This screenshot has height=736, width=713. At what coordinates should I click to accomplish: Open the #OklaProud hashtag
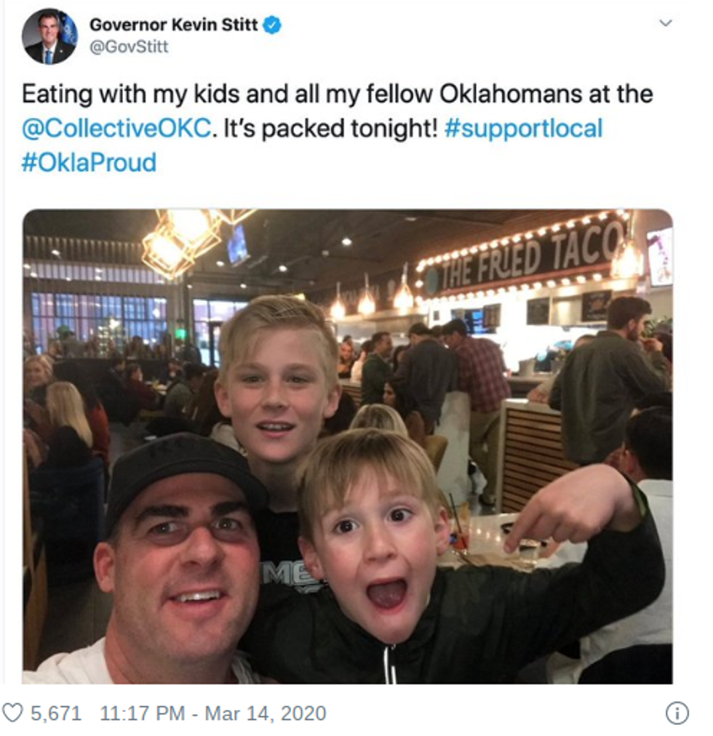pos(89,161)
